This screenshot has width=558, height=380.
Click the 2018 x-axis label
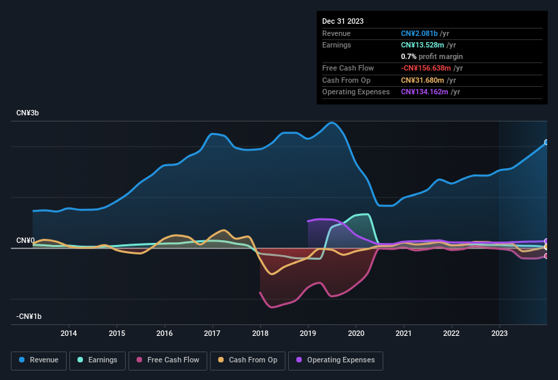pyautogui.click(x=260, y=333)
